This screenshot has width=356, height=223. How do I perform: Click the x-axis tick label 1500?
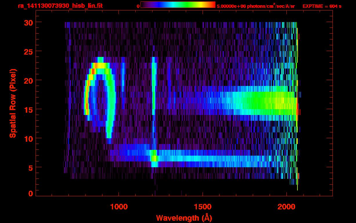click(203, 207)
